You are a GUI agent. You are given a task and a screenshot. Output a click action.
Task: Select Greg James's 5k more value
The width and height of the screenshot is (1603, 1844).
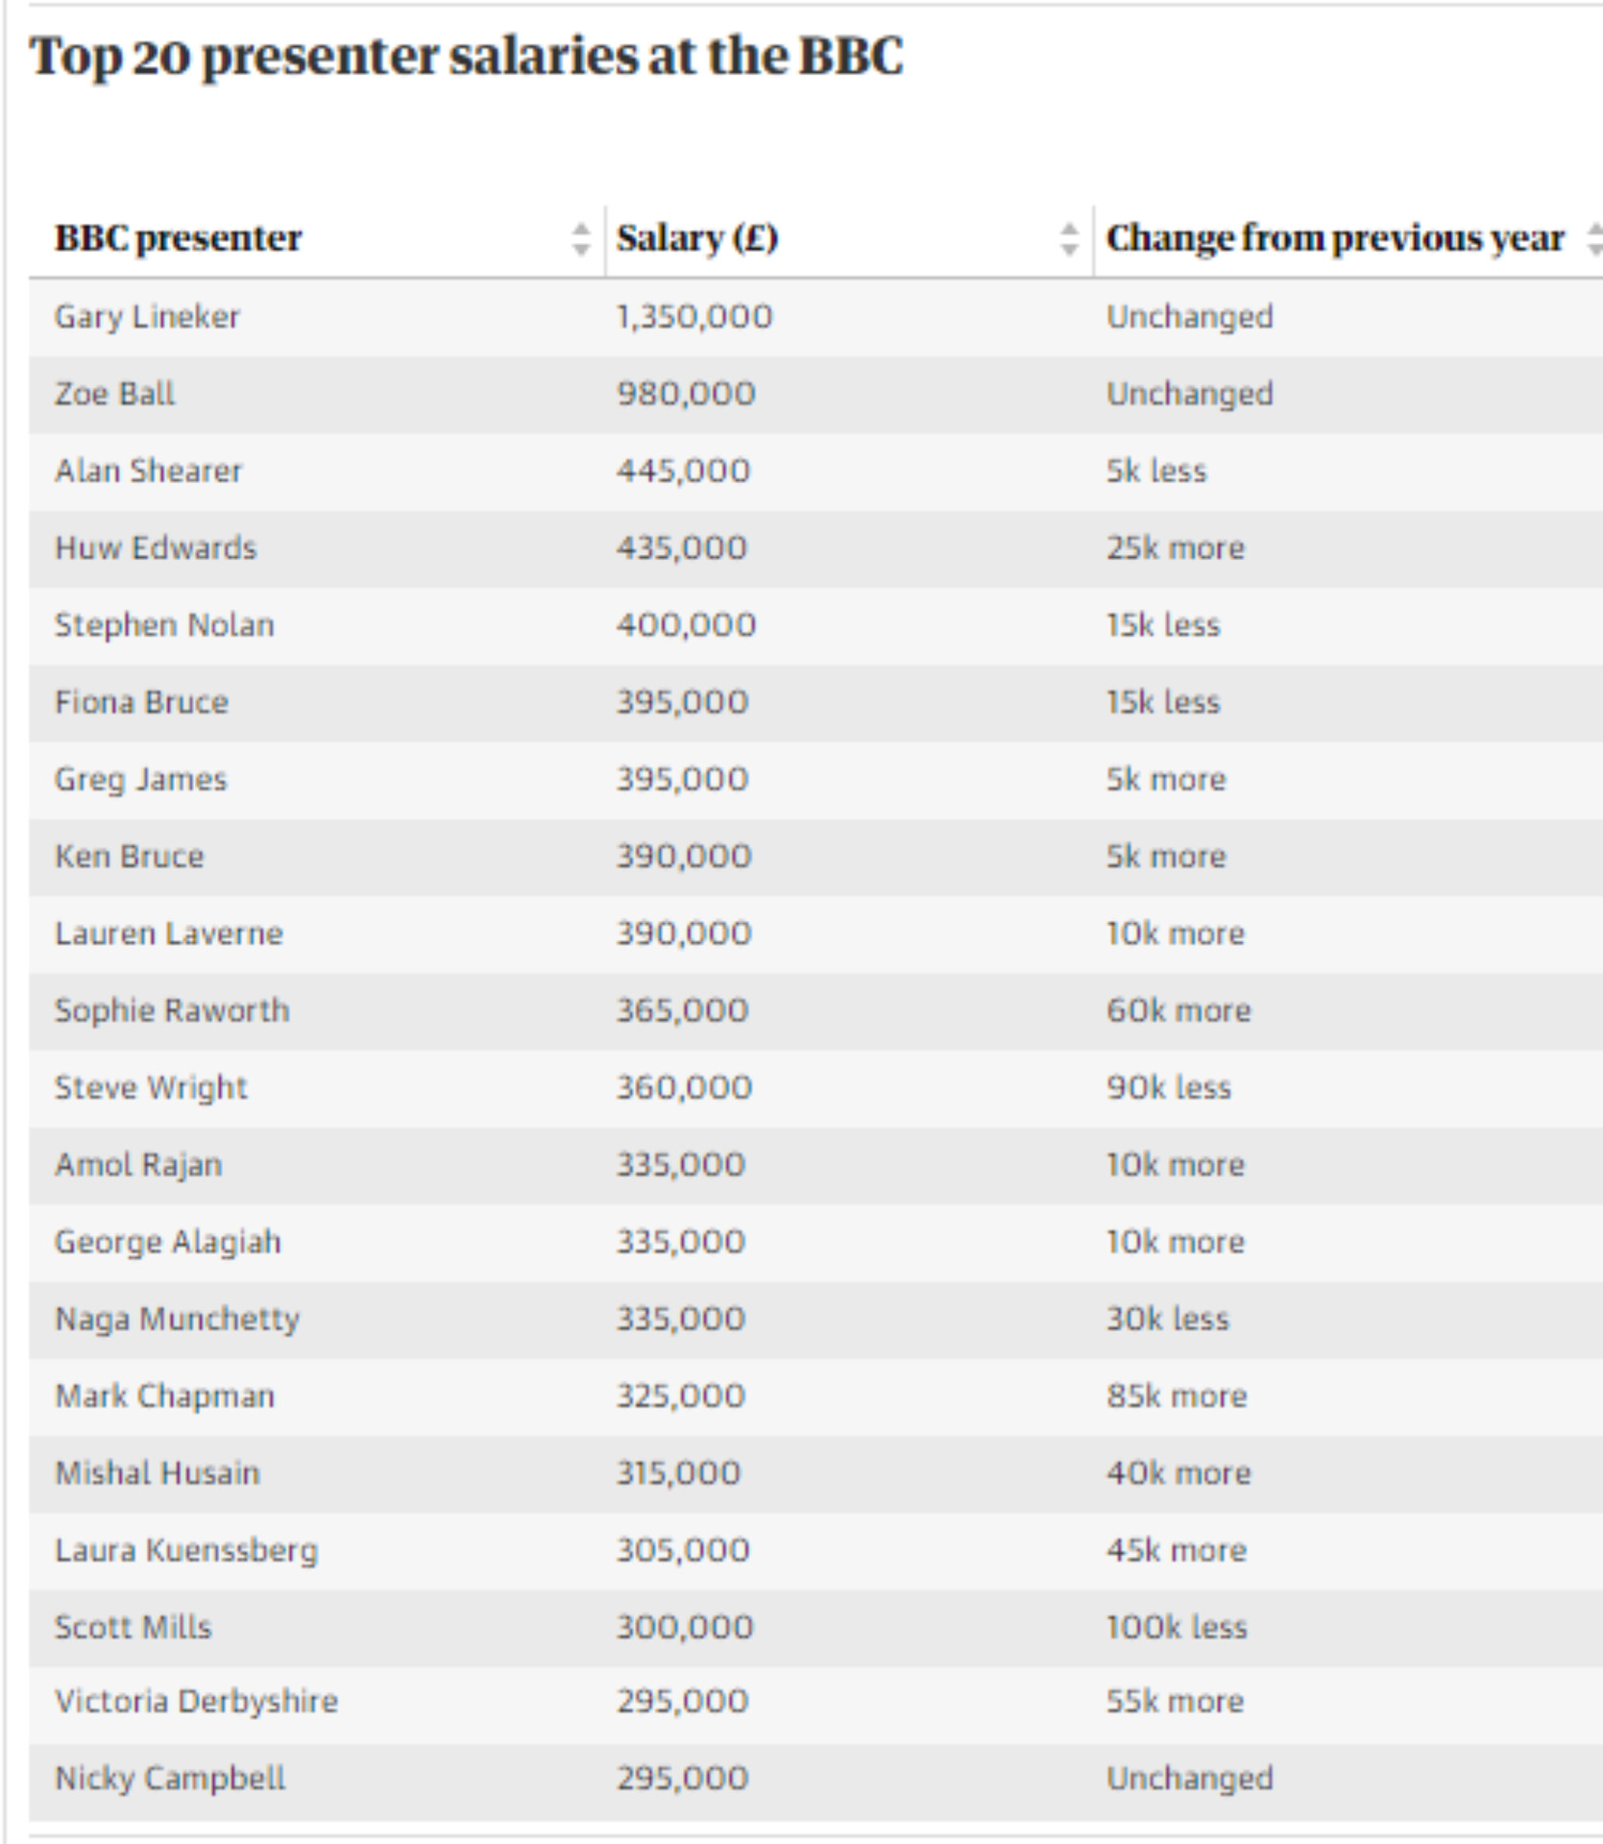coord(1166,779)
